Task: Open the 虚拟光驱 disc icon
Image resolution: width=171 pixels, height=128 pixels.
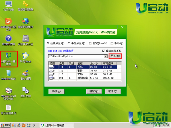Action: point(26,92)
